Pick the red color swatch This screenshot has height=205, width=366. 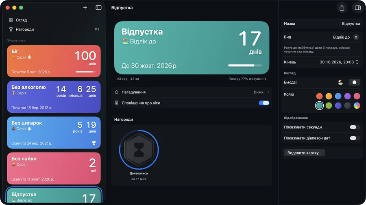pos(319,96)
